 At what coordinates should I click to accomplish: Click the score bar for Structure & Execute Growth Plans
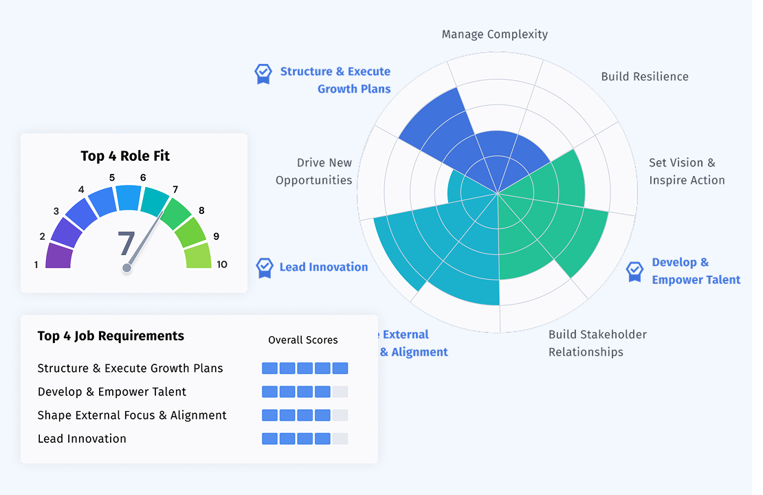pyautogui.click(x=305, y=368)
